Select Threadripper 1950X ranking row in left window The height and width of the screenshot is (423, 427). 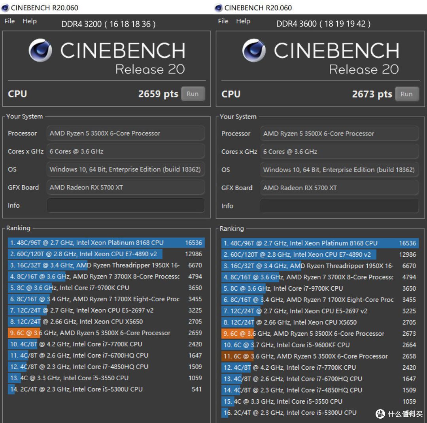click(x=106, y=265)
